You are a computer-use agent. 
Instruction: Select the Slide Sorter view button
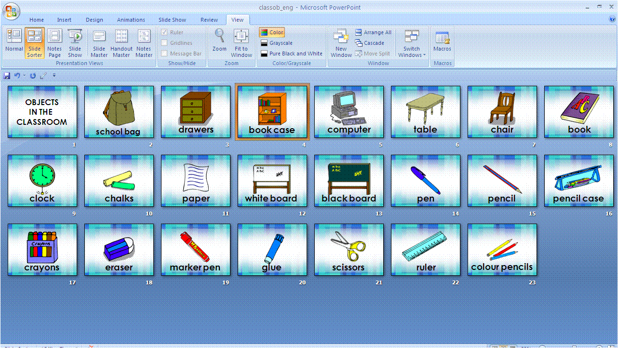34,43
